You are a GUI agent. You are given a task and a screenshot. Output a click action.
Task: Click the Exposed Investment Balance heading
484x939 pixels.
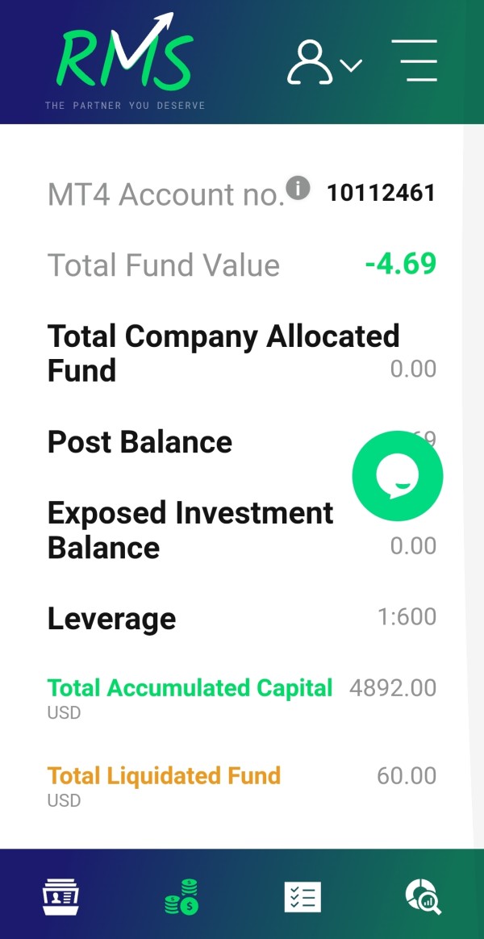[190, 530]
